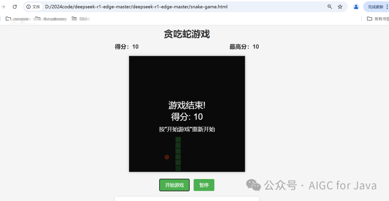
Task: Click the address bar URL snake-game.html
Action: [x=136, y=7]
